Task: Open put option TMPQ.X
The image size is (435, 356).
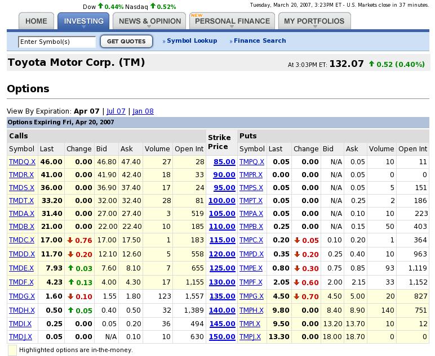Action: click(x=252, y=162)
